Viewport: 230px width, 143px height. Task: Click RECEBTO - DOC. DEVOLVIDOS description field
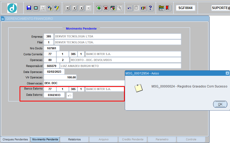pyautogui.click(x=126, y=60)
